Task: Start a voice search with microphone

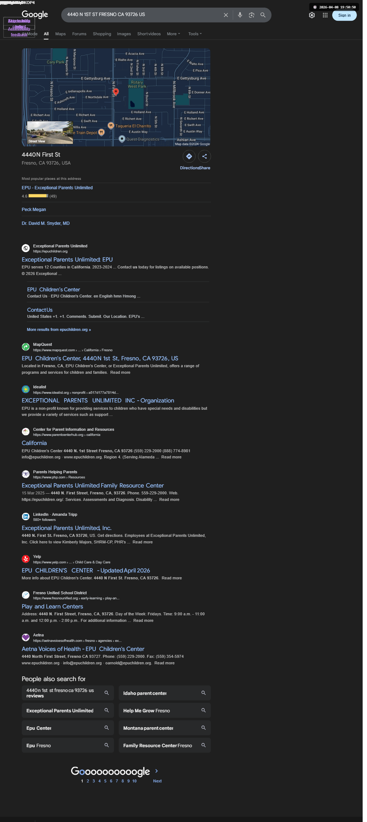Action: [240, 15]
